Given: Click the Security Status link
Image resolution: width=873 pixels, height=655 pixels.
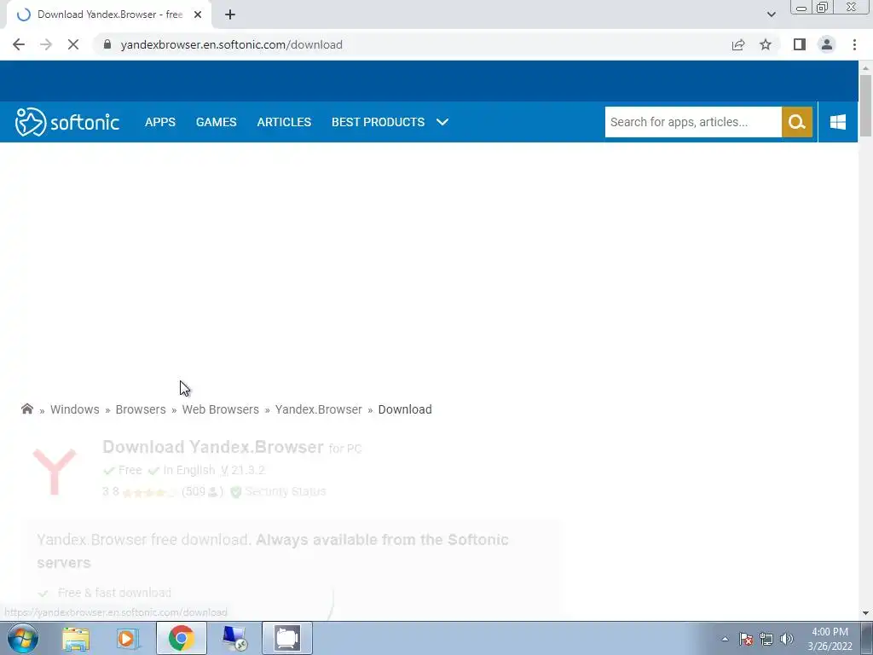Looking at the screenshot, I should (285, 492).
